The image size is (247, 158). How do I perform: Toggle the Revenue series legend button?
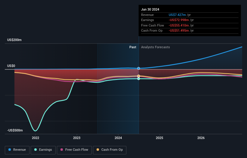[17, 150]
